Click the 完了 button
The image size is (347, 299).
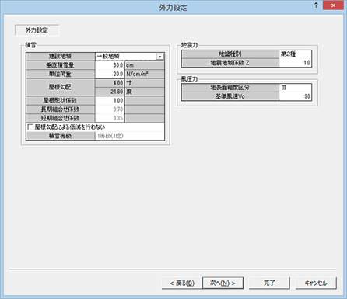[269, 283]
